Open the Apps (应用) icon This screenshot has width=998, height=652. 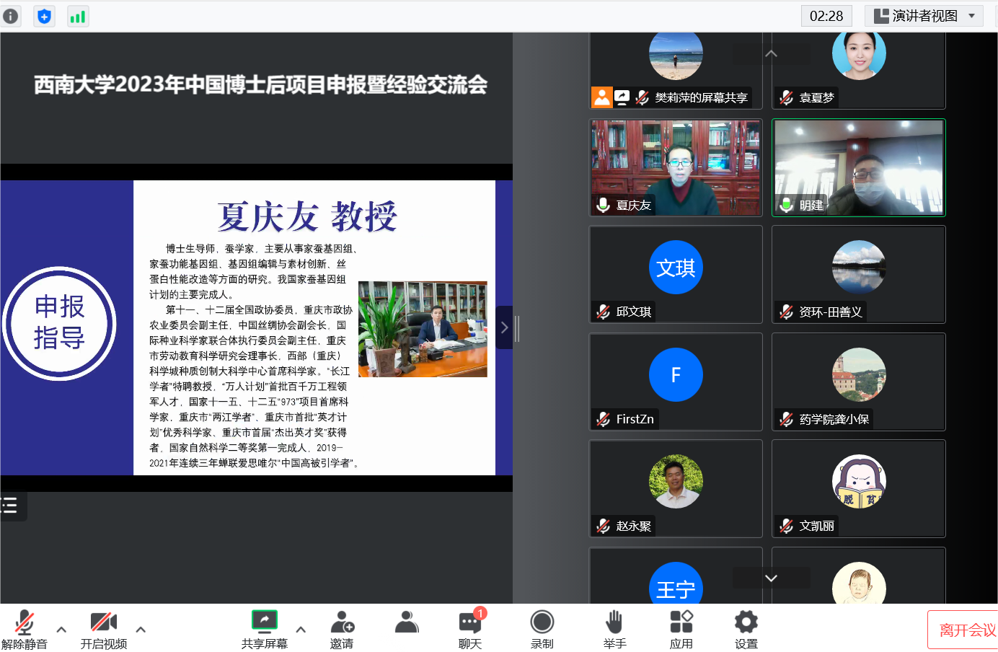[x=681, y=628]
